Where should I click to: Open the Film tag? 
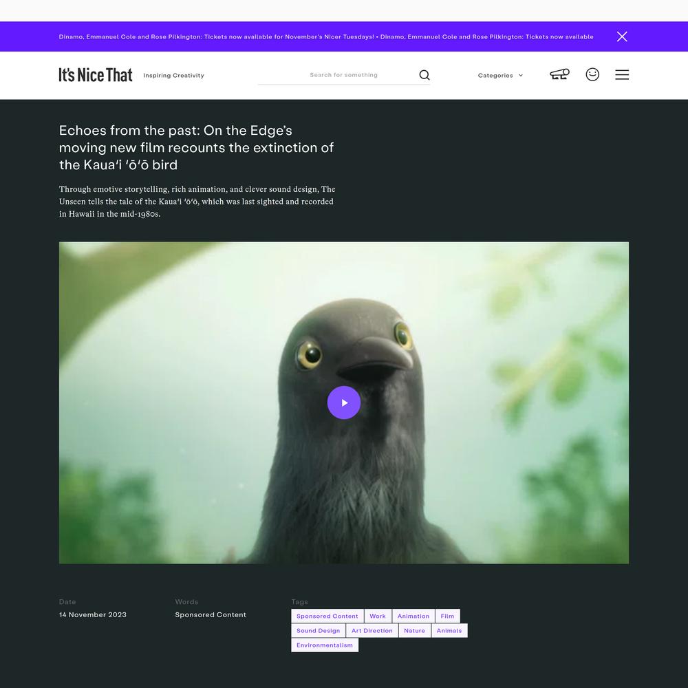448,616
